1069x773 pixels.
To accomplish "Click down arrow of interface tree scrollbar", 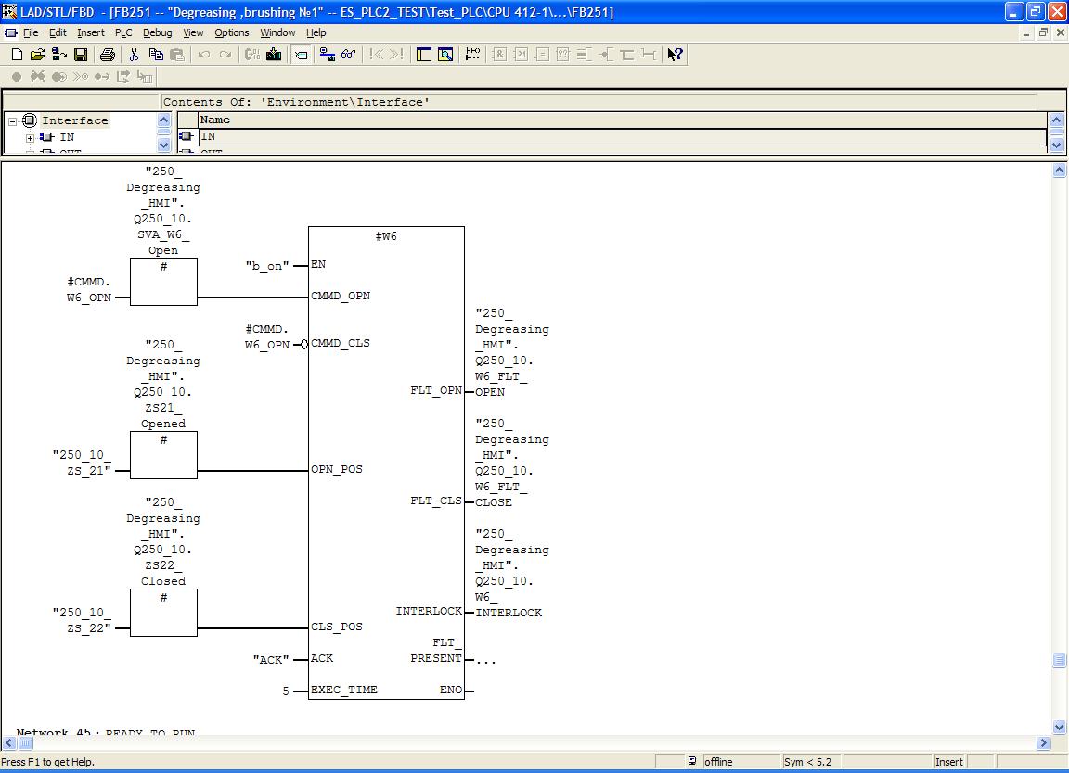I will coord(164,145).
